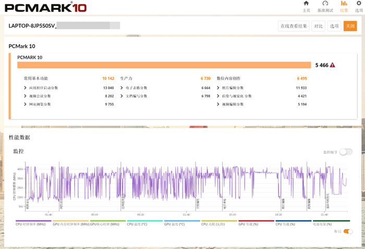Click the value 6 664
Viewport: 365px width, 249px height.
tap(206, 88)
